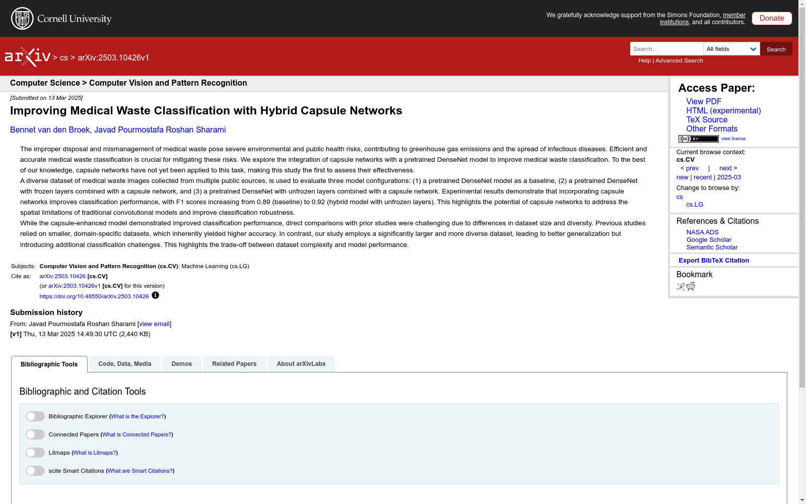This screenshot has width=806, height=504.
Task: Open the recent listings link
Action: click(x=703, y=177)
